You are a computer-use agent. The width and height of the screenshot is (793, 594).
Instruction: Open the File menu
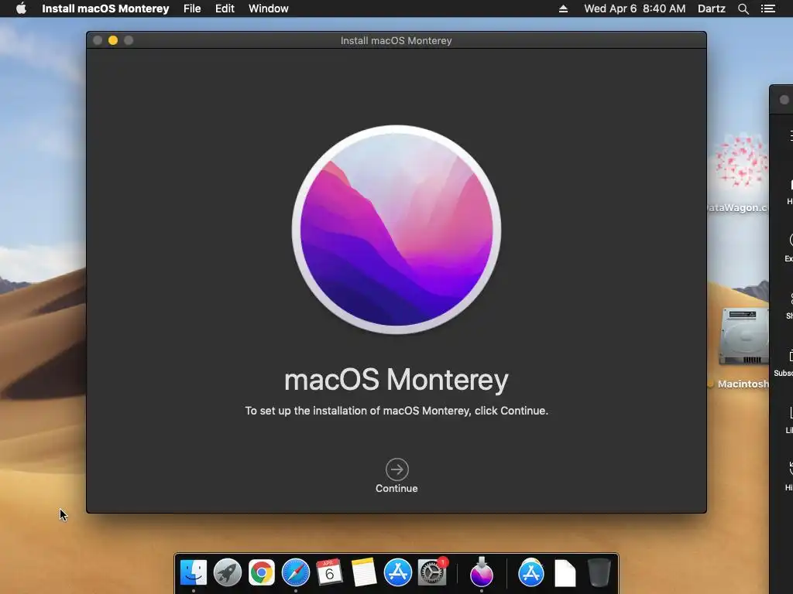192,9
